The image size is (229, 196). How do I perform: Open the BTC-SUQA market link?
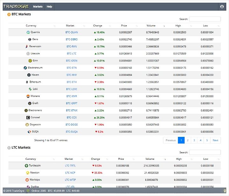pos(72,132)
